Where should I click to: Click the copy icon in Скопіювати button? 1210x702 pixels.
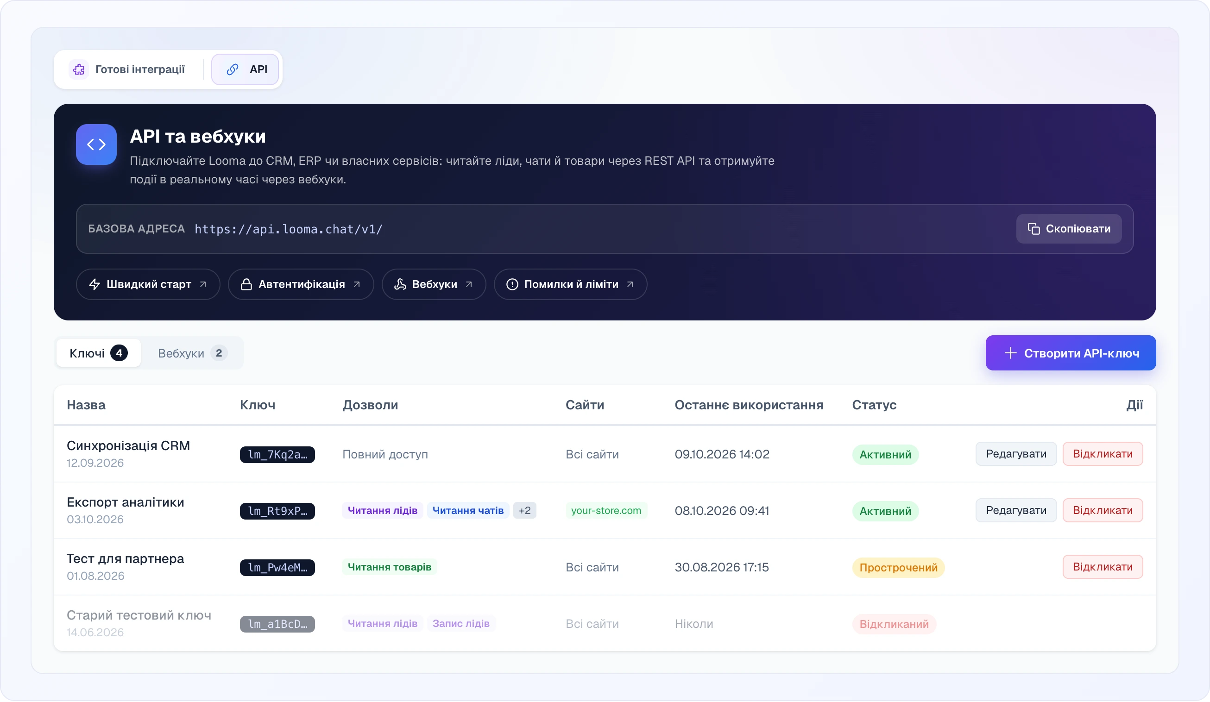tap(1034, 229)
